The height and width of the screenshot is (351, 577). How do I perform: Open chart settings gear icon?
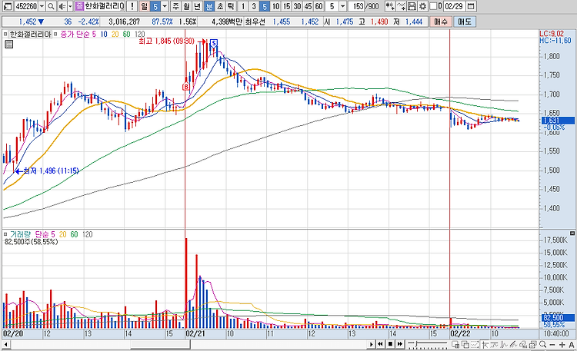click(423, 6)
